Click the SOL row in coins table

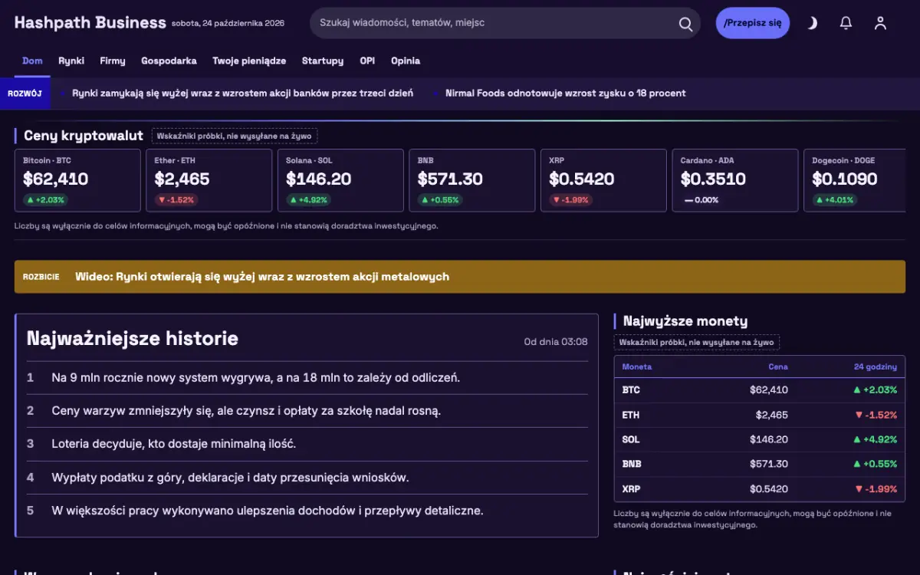[760, 439]
